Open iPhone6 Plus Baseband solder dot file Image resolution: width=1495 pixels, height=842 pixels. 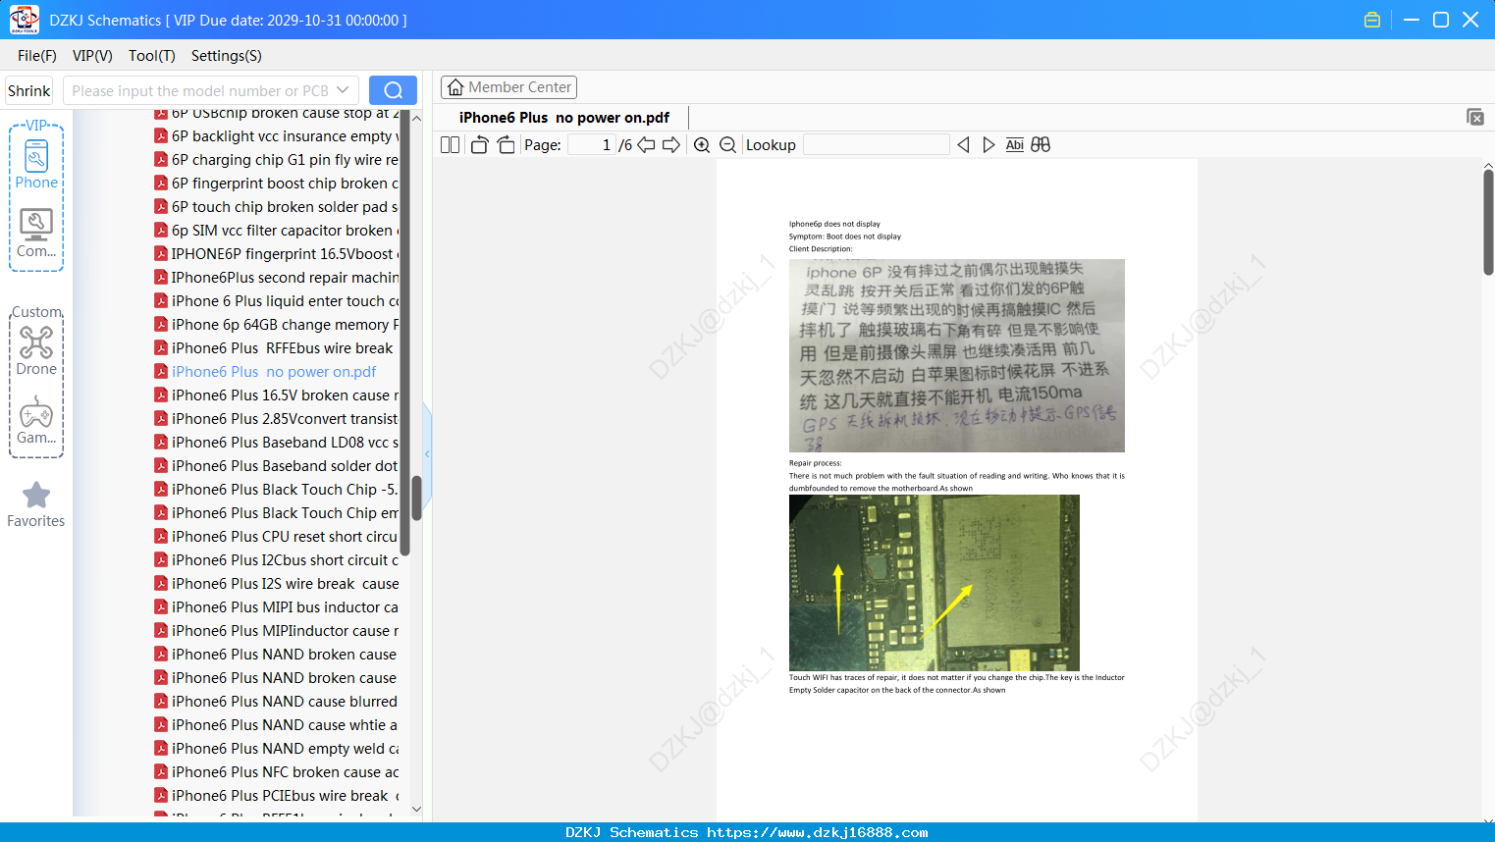[285, 466]
